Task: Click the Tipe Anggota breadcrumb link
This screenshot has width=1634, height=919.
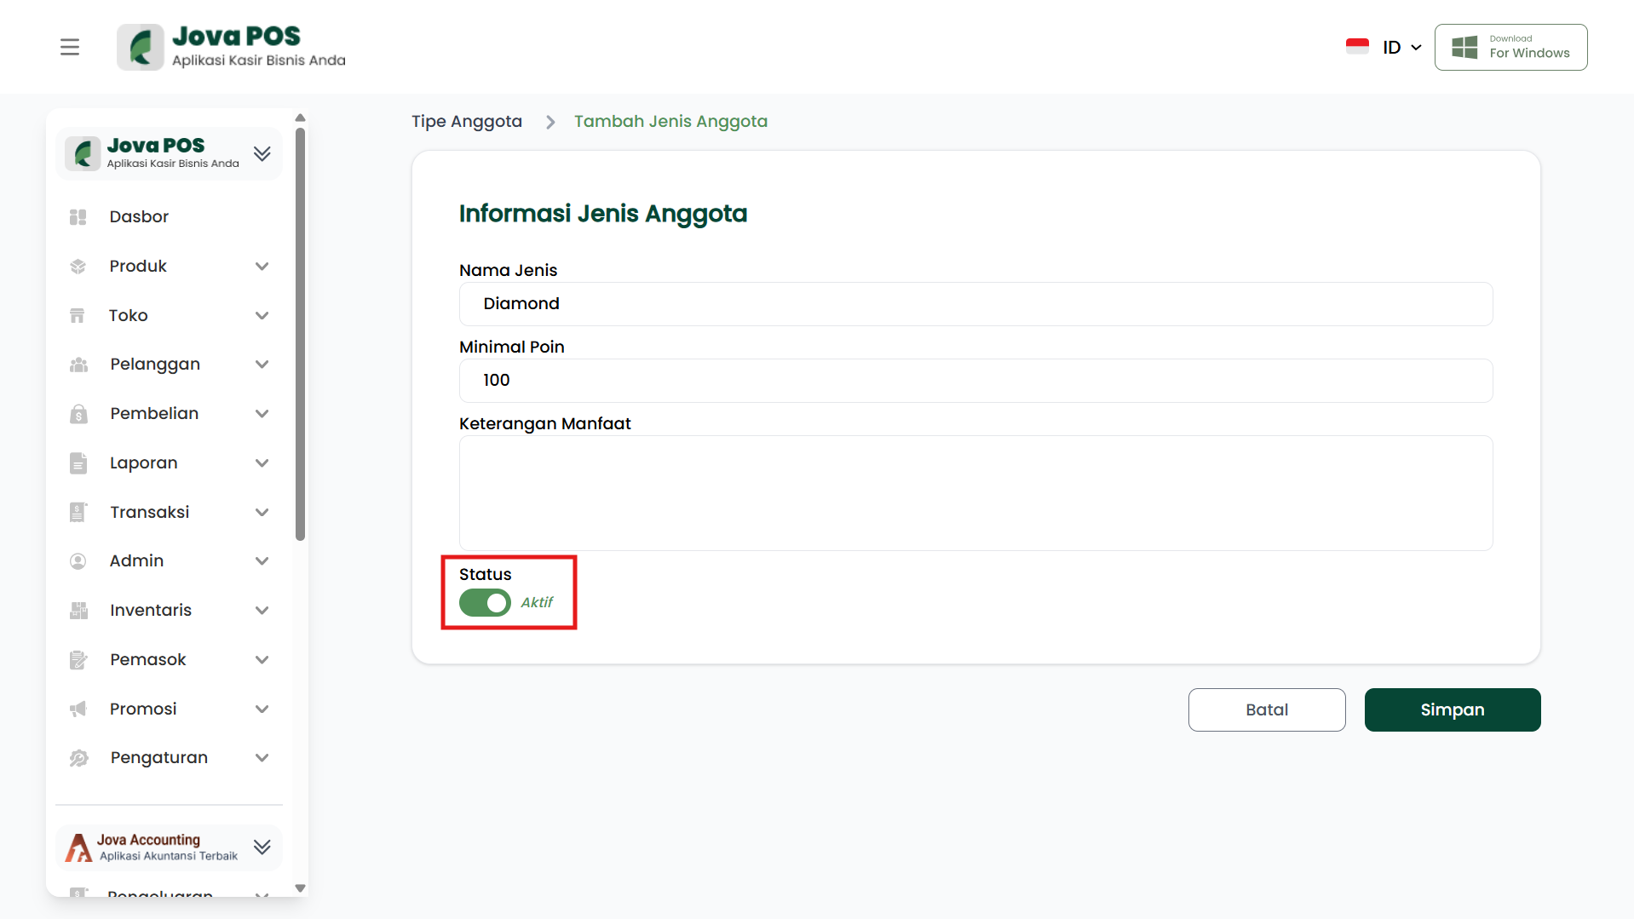Action: (x=467, y=122)
